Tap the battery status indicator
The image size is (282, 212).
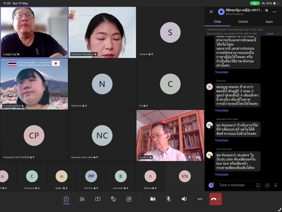[276, 3]
